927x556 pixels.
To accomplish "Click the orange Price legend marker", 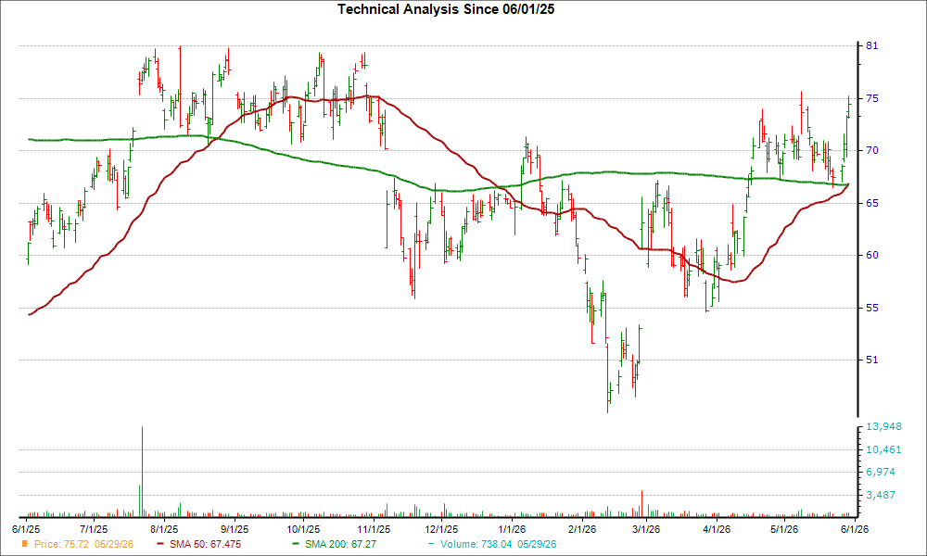I will click(25, 544).
